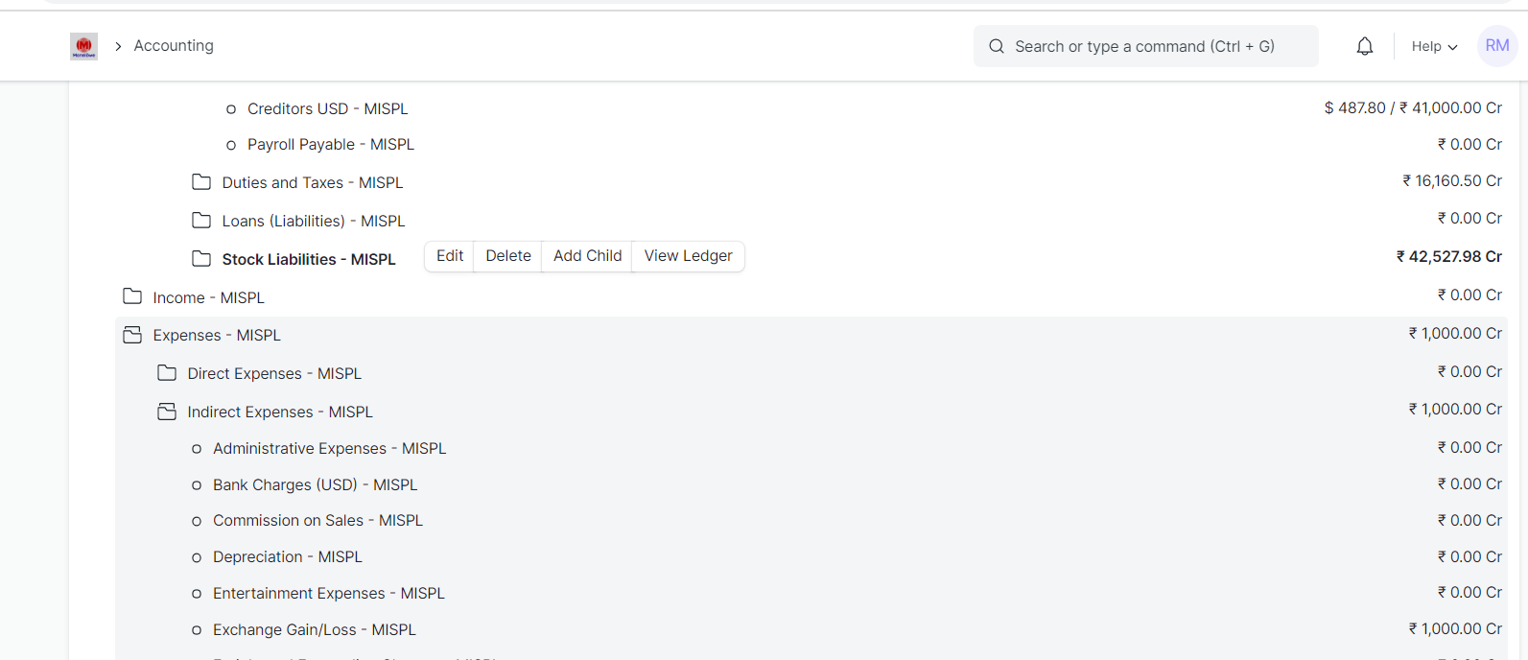Click Exchange Gain/Loss ₹ 1,000.00 Cr balance
Screen dimensions: 1528x660
tap(1455, 628)
